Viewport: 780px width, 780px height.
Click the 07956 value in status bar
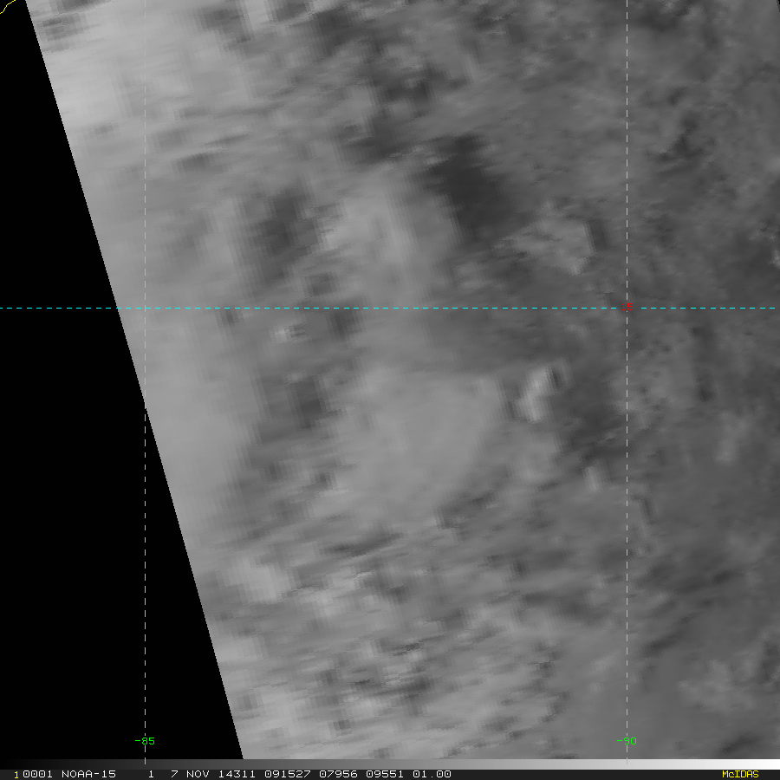(338, 774)
